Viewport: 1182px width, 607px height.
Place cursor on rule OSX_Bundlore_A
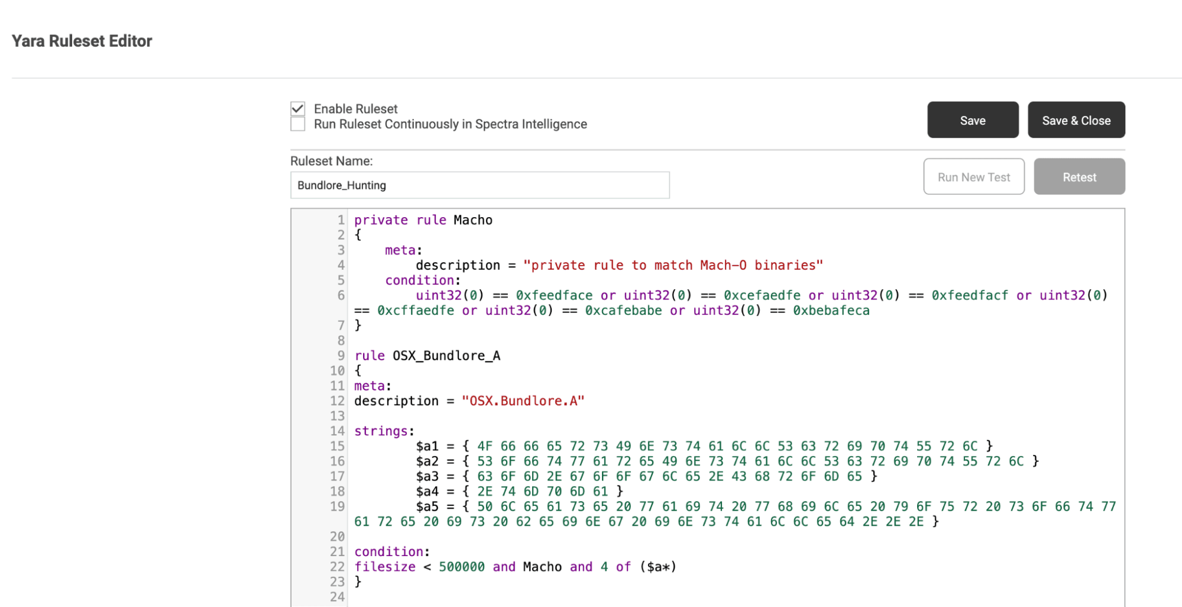427,355
